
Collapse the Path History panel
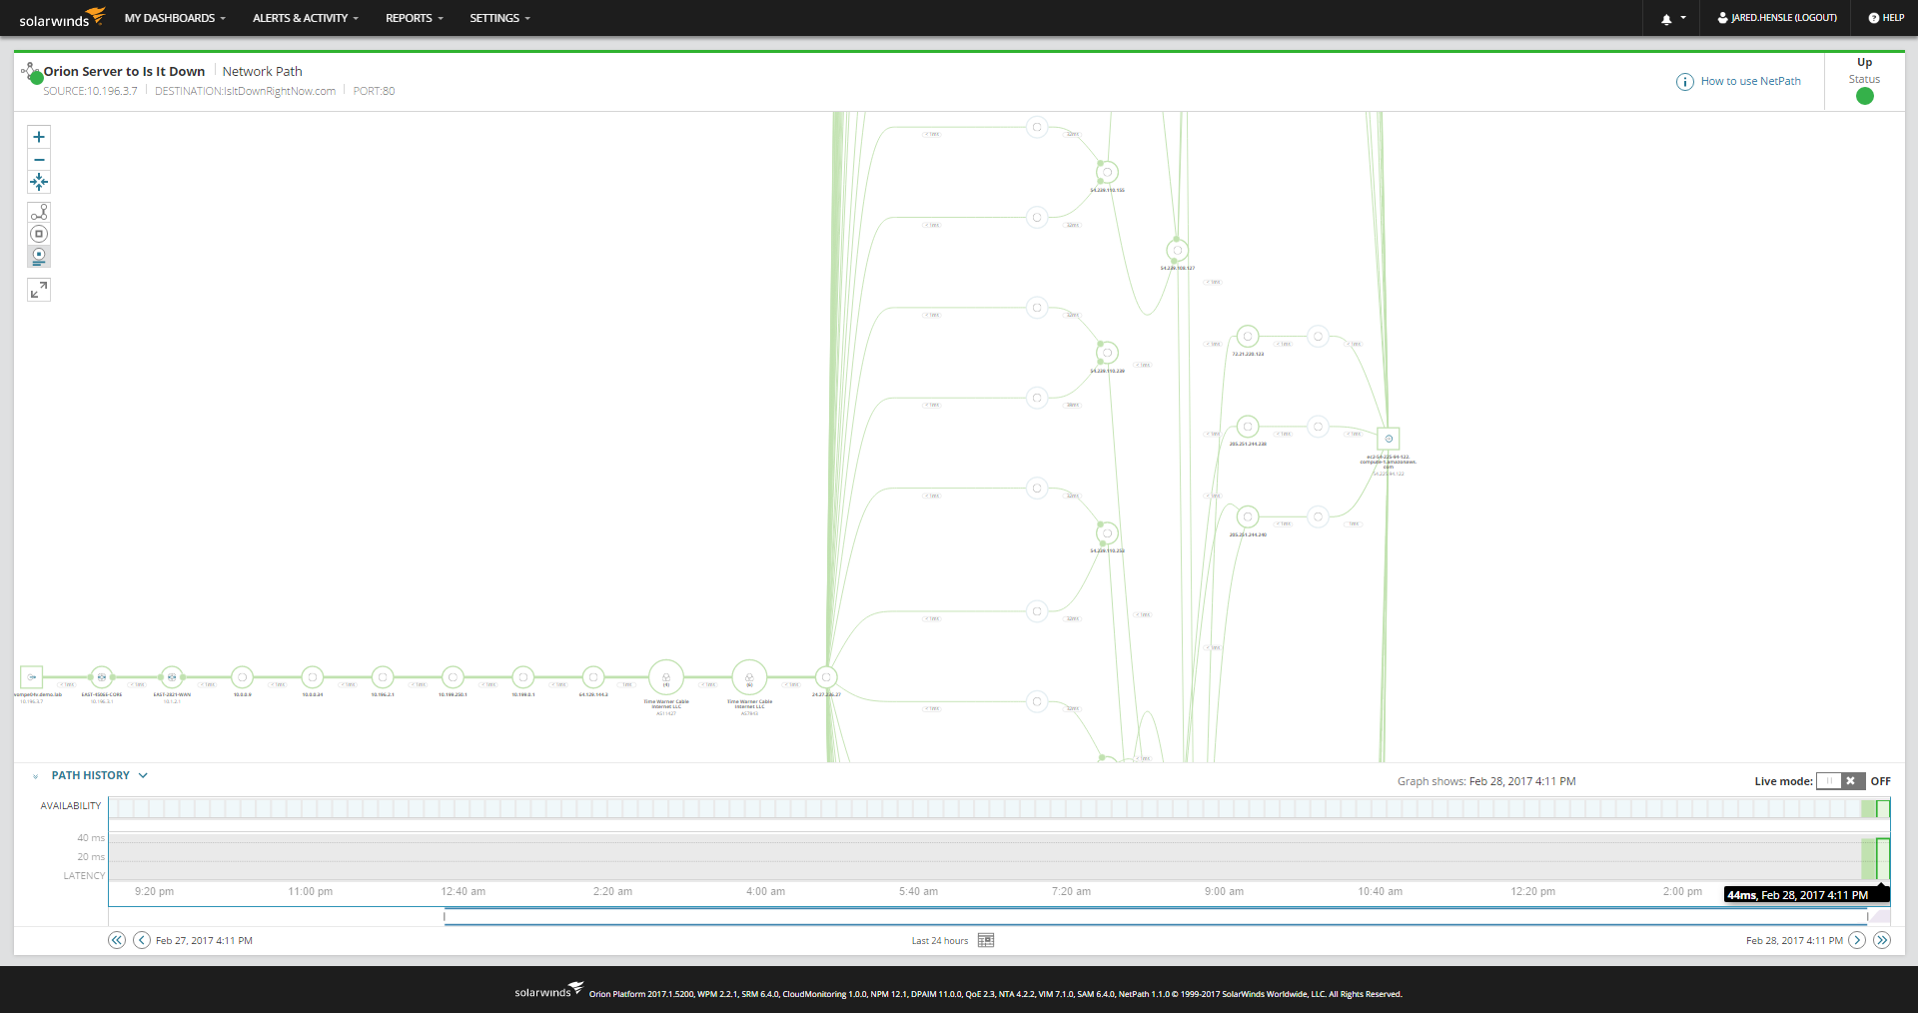pos(36,776)
